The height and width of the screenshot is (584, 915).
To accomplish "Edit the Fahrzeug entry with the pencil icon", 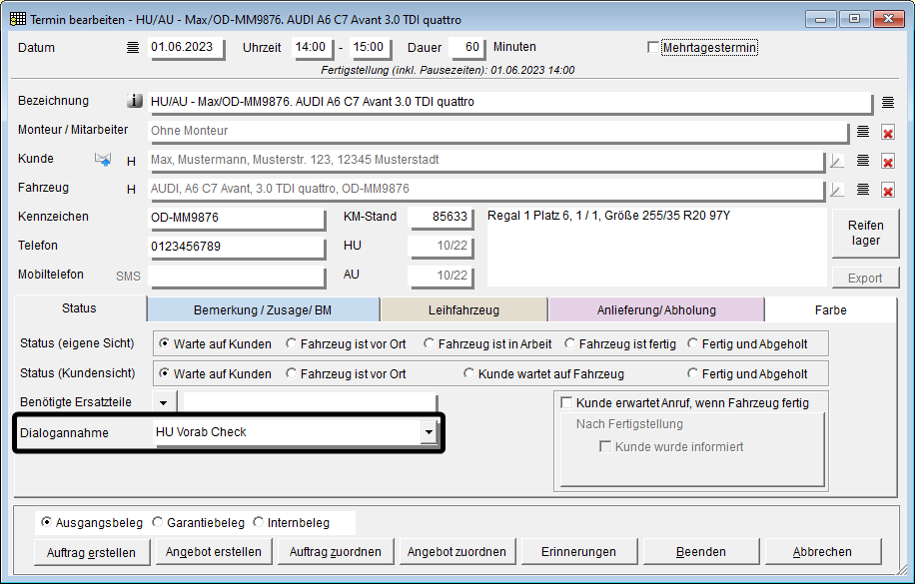I will [x=837, y=191].
